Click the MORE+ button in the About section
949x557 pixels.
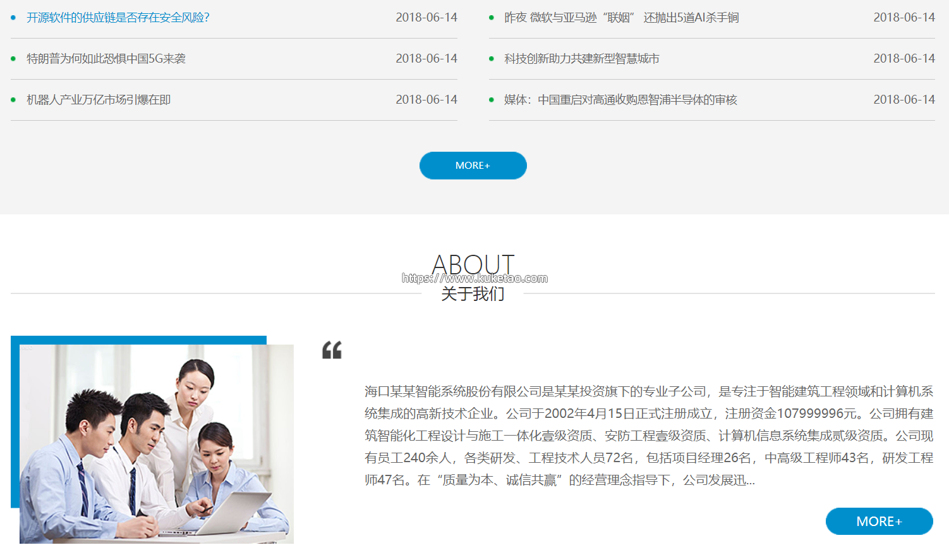[879, 522]
